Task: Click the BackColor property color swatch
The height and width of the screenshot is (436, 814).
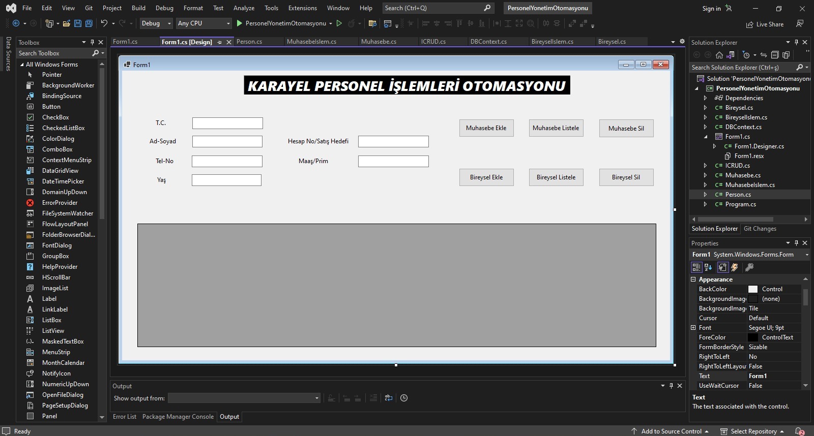Action: point(753,289)
